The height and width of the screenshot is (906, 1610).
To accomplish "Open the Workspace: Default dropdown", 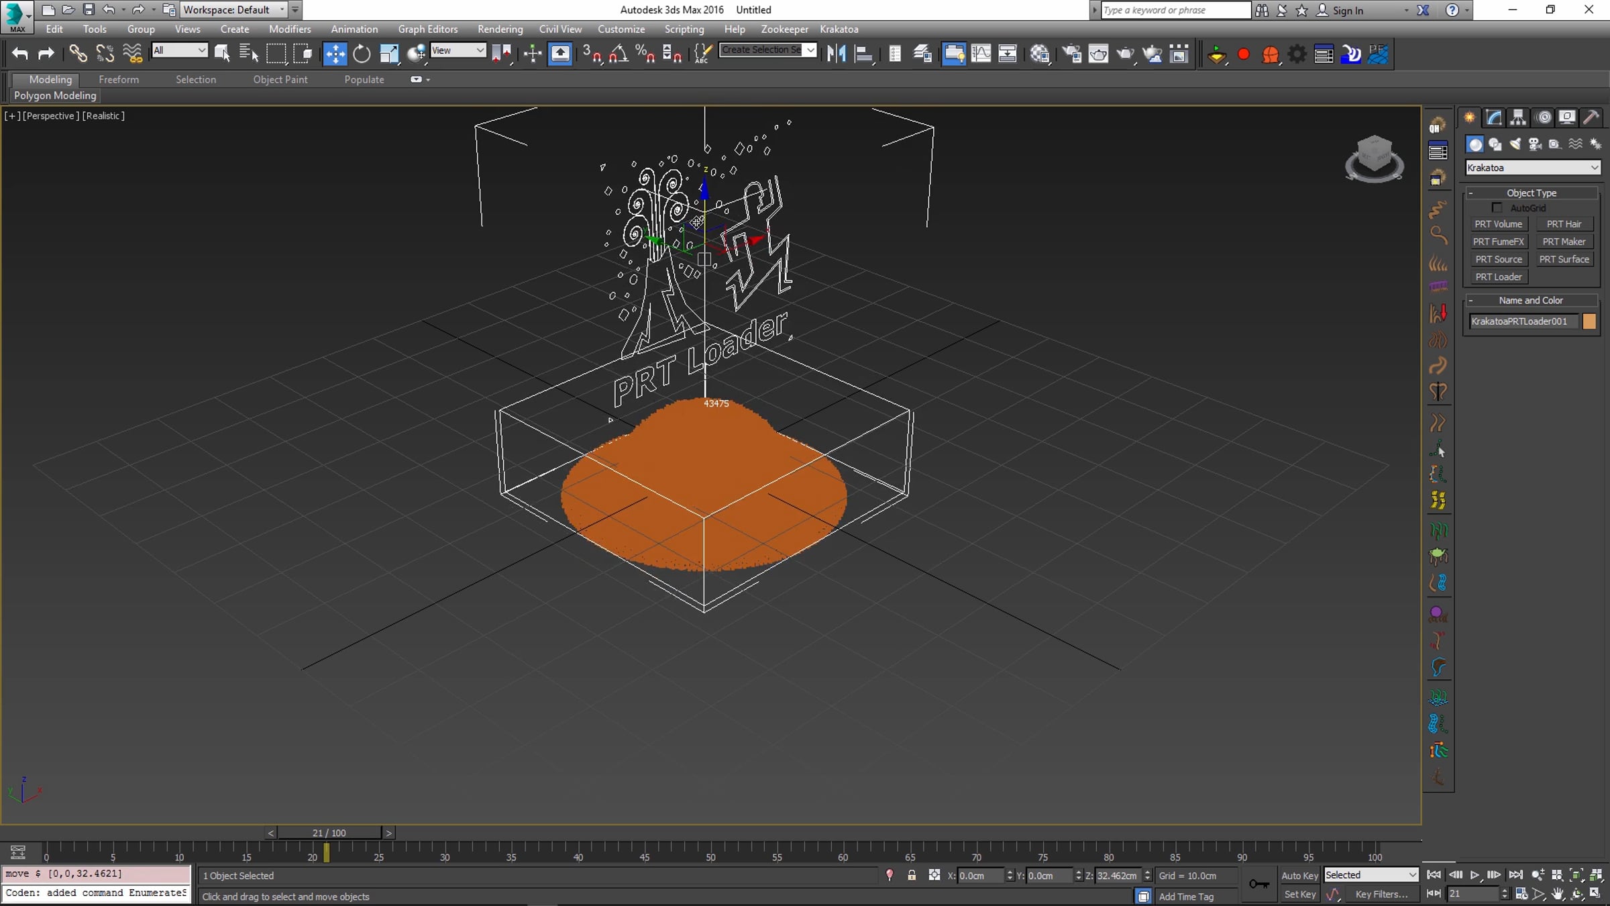I will [x=233, y=10].
